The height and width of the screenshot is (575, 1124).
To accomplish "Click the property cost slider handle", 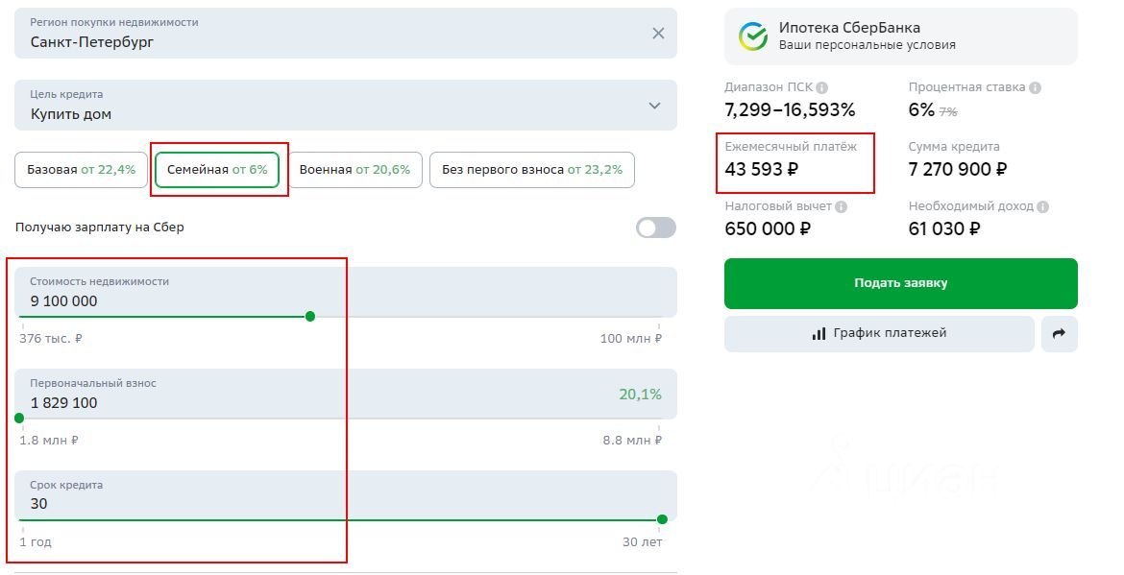I will [310, 317].
